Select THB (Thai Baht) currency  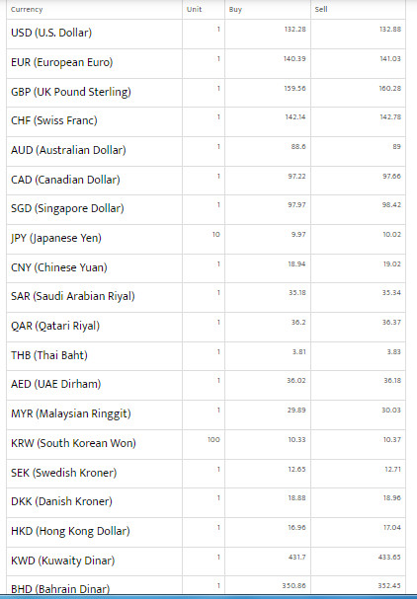(49, 355)
